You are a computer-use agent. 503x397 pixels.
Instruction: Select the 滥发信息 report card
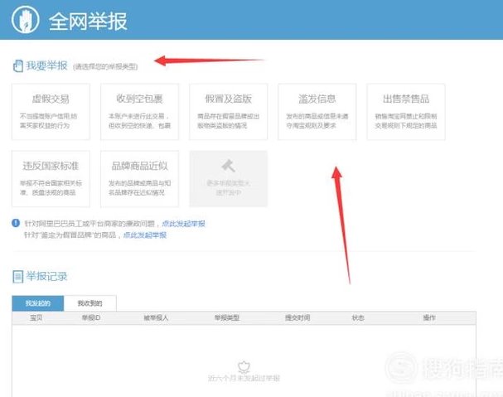coord(317,112)
